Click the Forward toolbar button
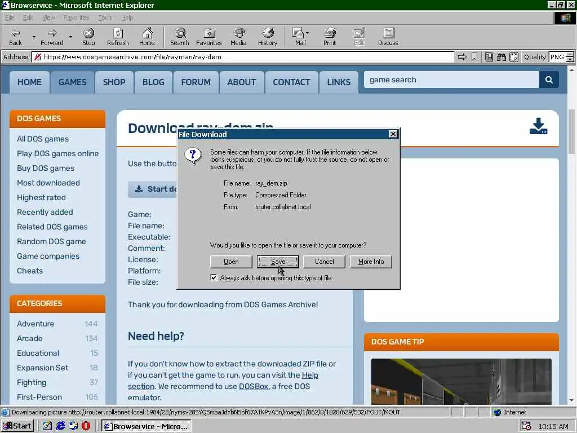Screen dimensions: 577x433 (52, 37)
